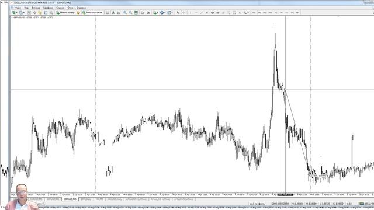374x210 pixels.
Task: Select the trendline drawing tool
Action: pyautogui.click(x=201, y=13)
